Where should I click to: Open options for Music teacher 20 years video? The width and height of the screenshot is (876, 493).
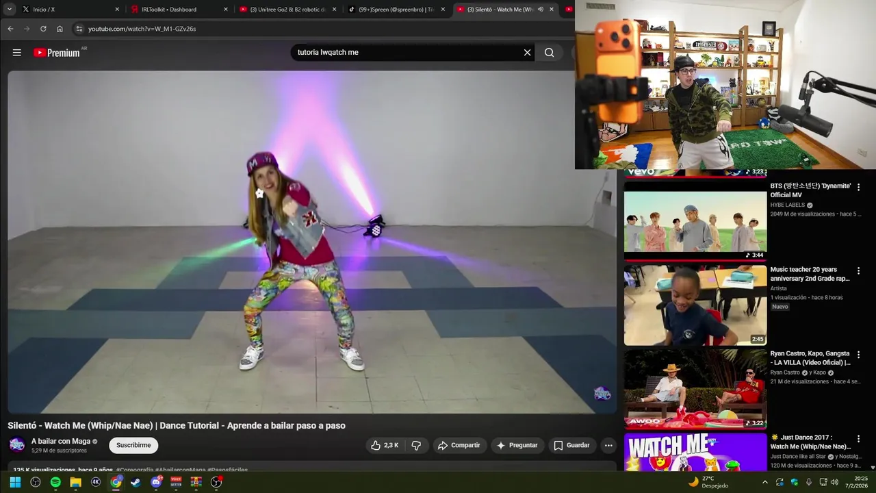[858, 271]
